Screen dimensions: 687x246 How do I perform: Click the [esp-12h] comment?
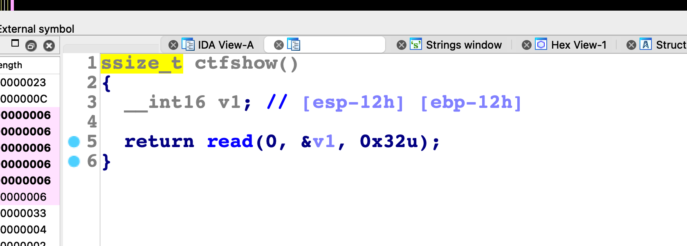point(353,103)
